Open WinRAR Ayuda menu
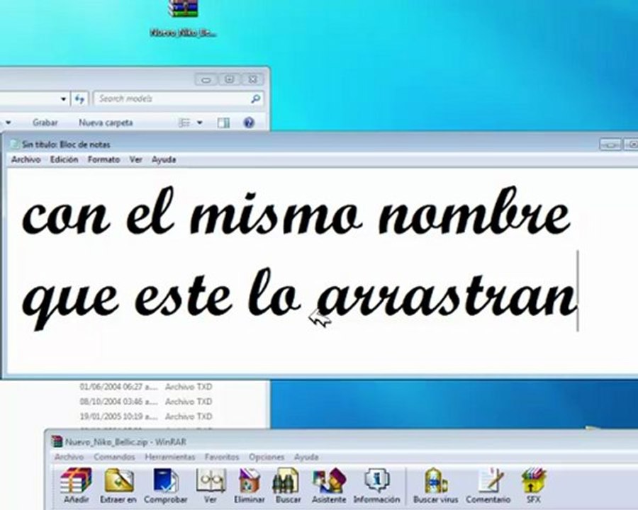 (x=306, y=457)
